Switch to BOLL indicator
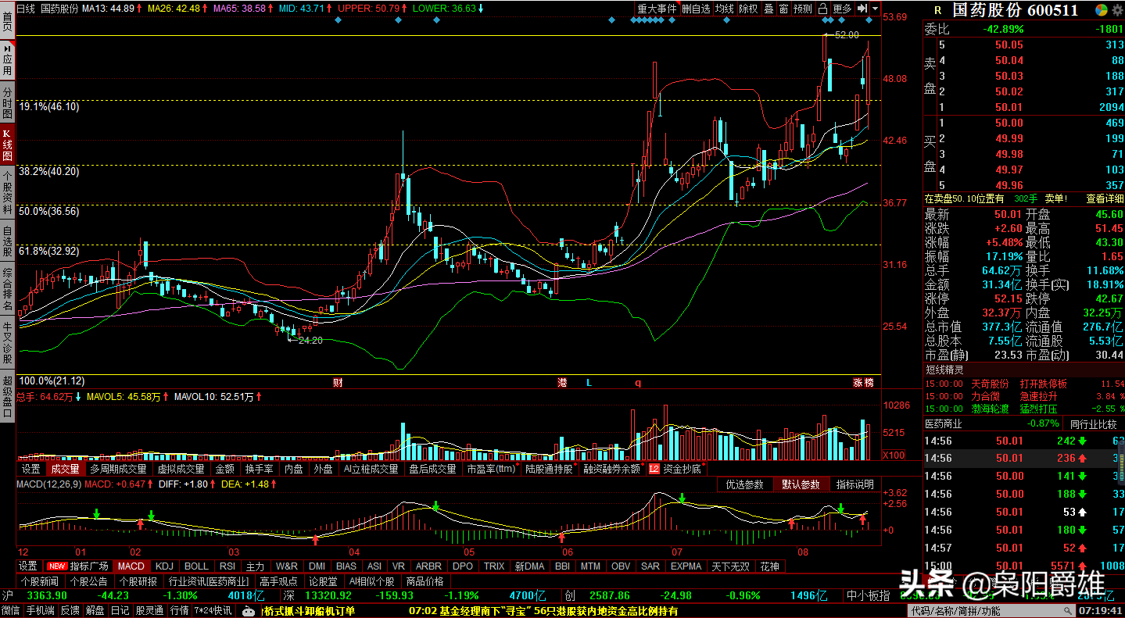This screenshot has height=618, width=1125. [196, 566]
